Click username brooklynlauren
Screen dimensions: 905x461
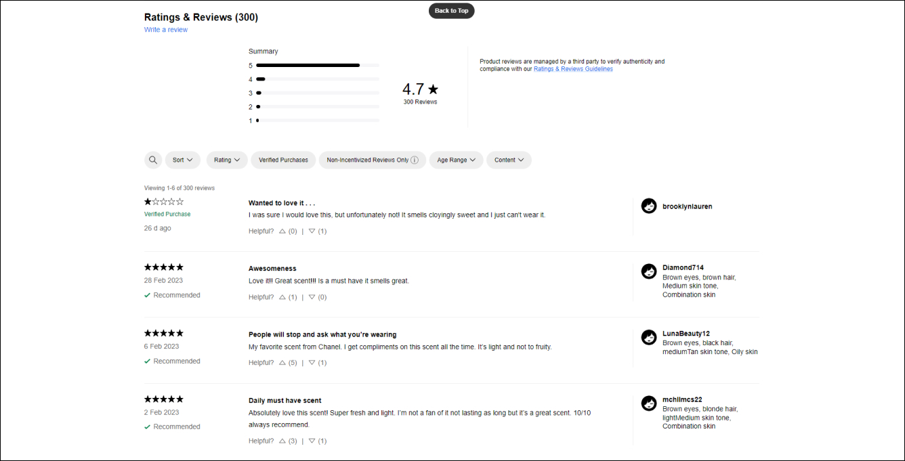coord(688,206)
